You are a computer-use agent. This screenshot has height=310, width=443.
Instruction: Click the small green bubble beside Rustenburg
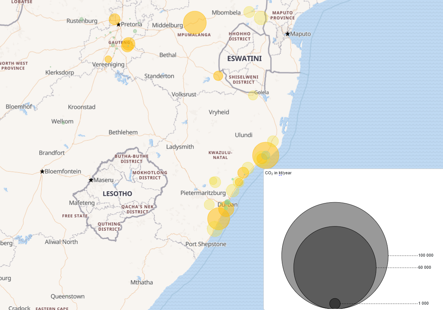click(x=82, y=19)
